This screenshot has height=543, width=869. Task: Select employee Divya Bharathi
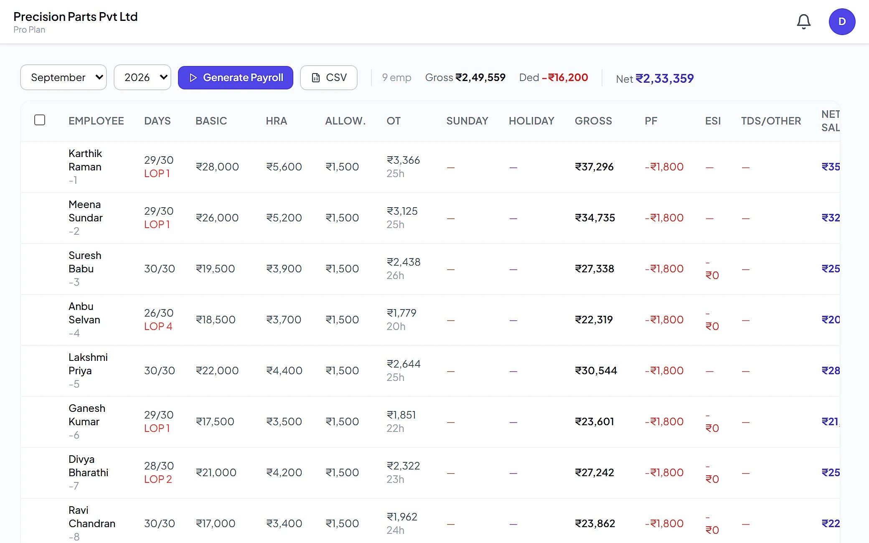(89, 466)
